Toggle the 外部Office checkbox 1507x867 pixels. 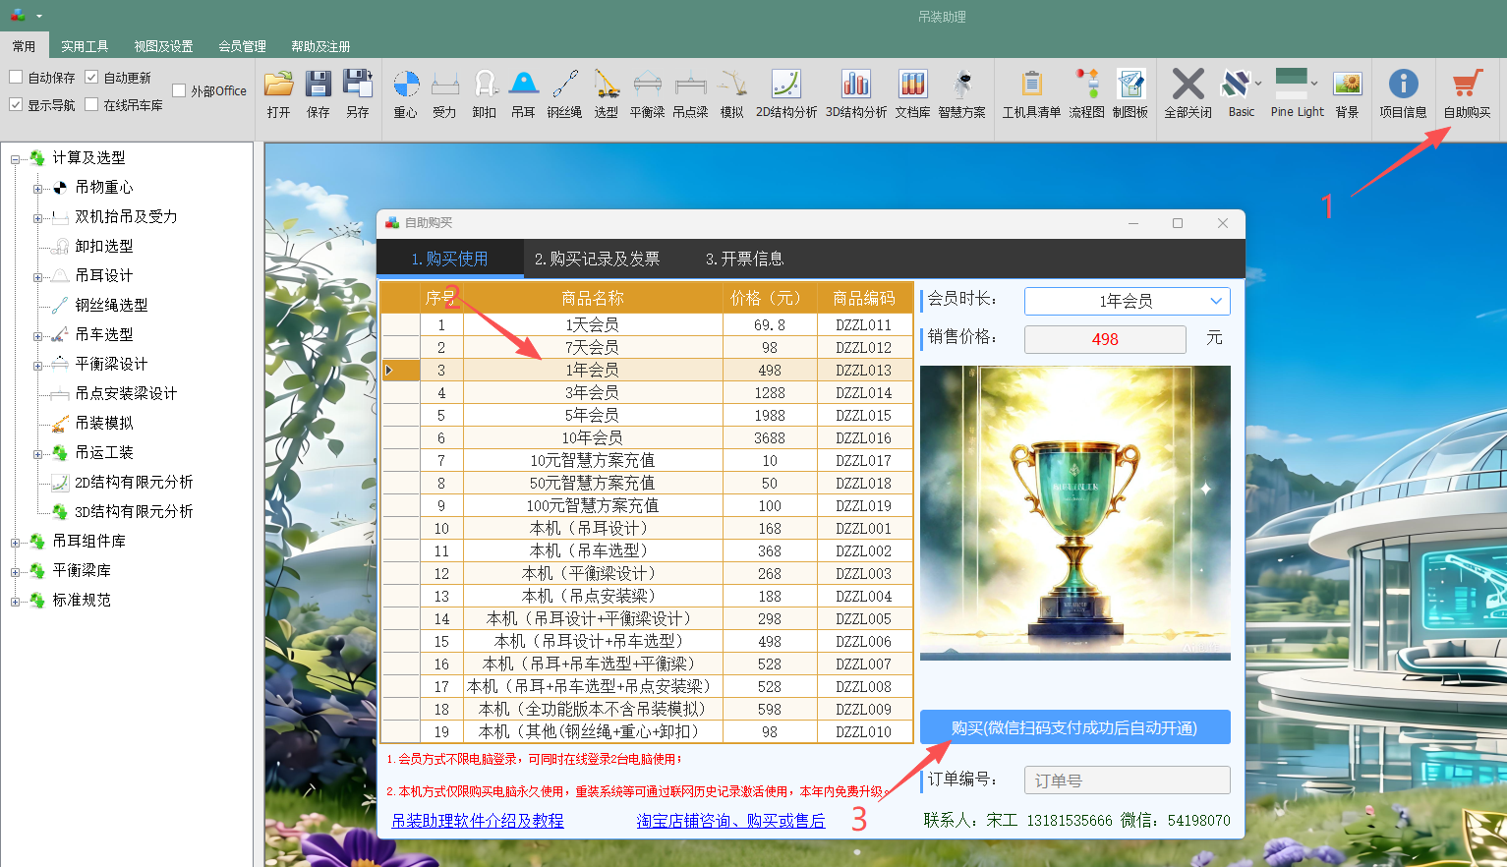coord(179,91)
